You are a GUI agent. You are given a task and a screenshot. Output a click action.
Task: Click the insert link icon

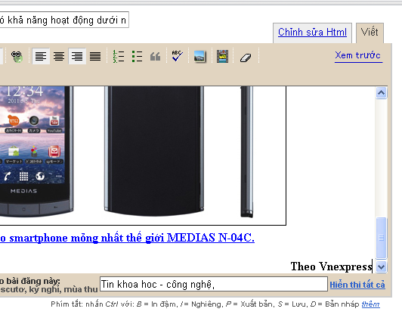(17, 56)
